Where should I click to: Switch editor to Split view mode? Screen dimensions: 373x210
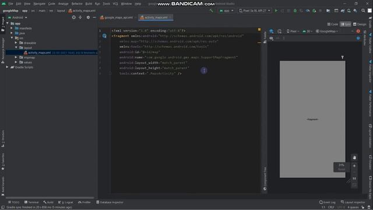[346, 24]
